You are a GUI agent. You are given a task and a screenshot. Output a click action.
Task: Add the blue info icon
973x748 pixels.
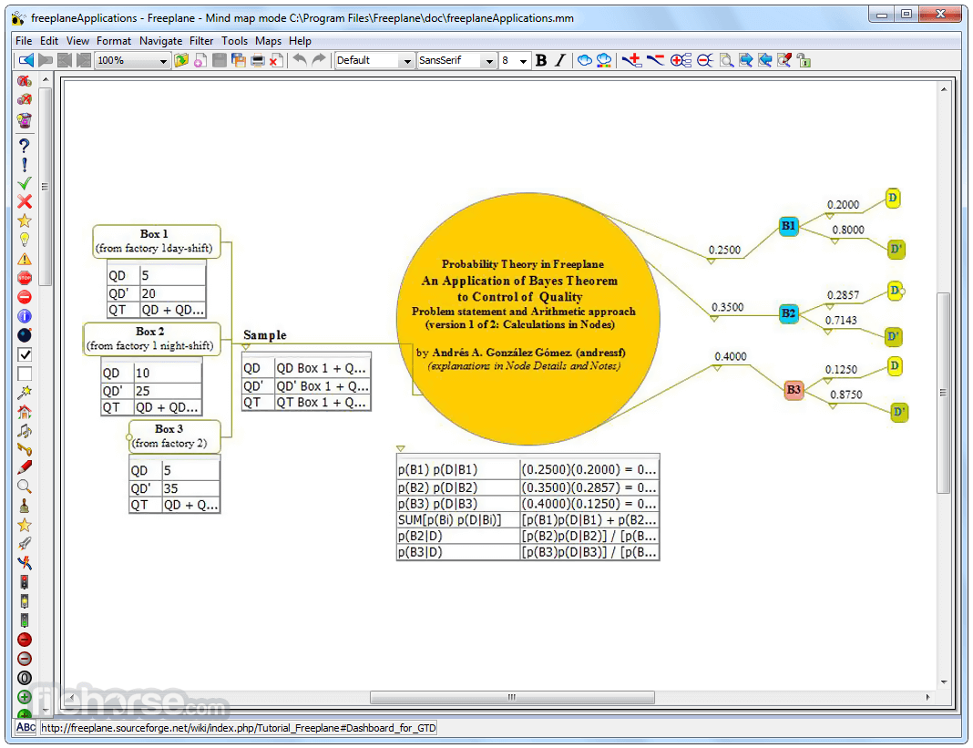pyautogui.click(x=25, y=316)
